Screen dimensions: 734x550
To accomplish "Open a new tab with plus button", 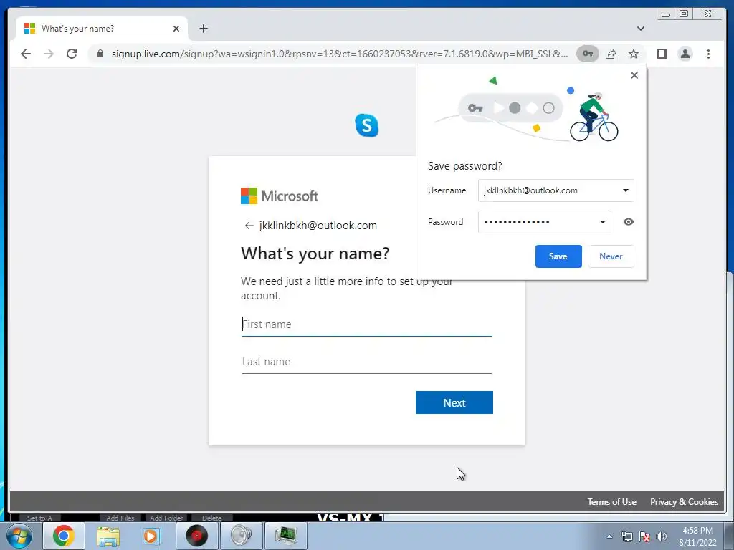I will coord(203,29).
